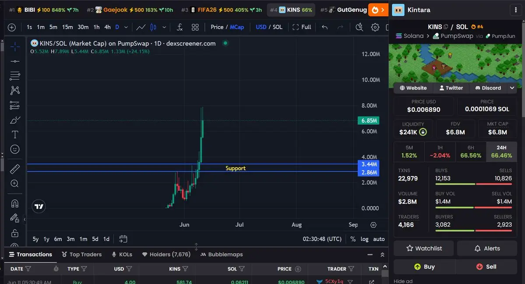Toggle stay in drawing mode pencil-lock icon

15,218
